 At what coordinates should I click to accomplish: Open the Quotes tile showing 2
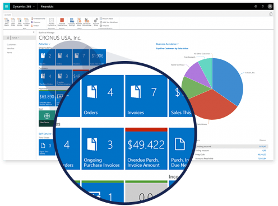click(x=47, y=57)
